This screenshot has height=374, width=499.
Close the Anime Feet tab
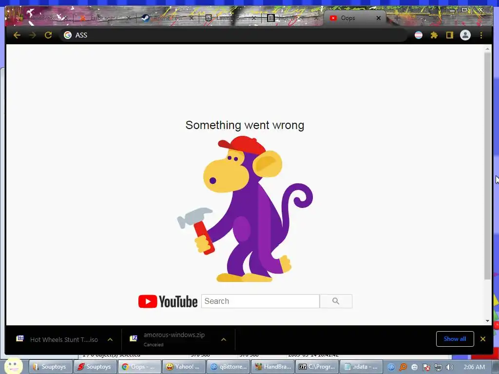(191, 18)
